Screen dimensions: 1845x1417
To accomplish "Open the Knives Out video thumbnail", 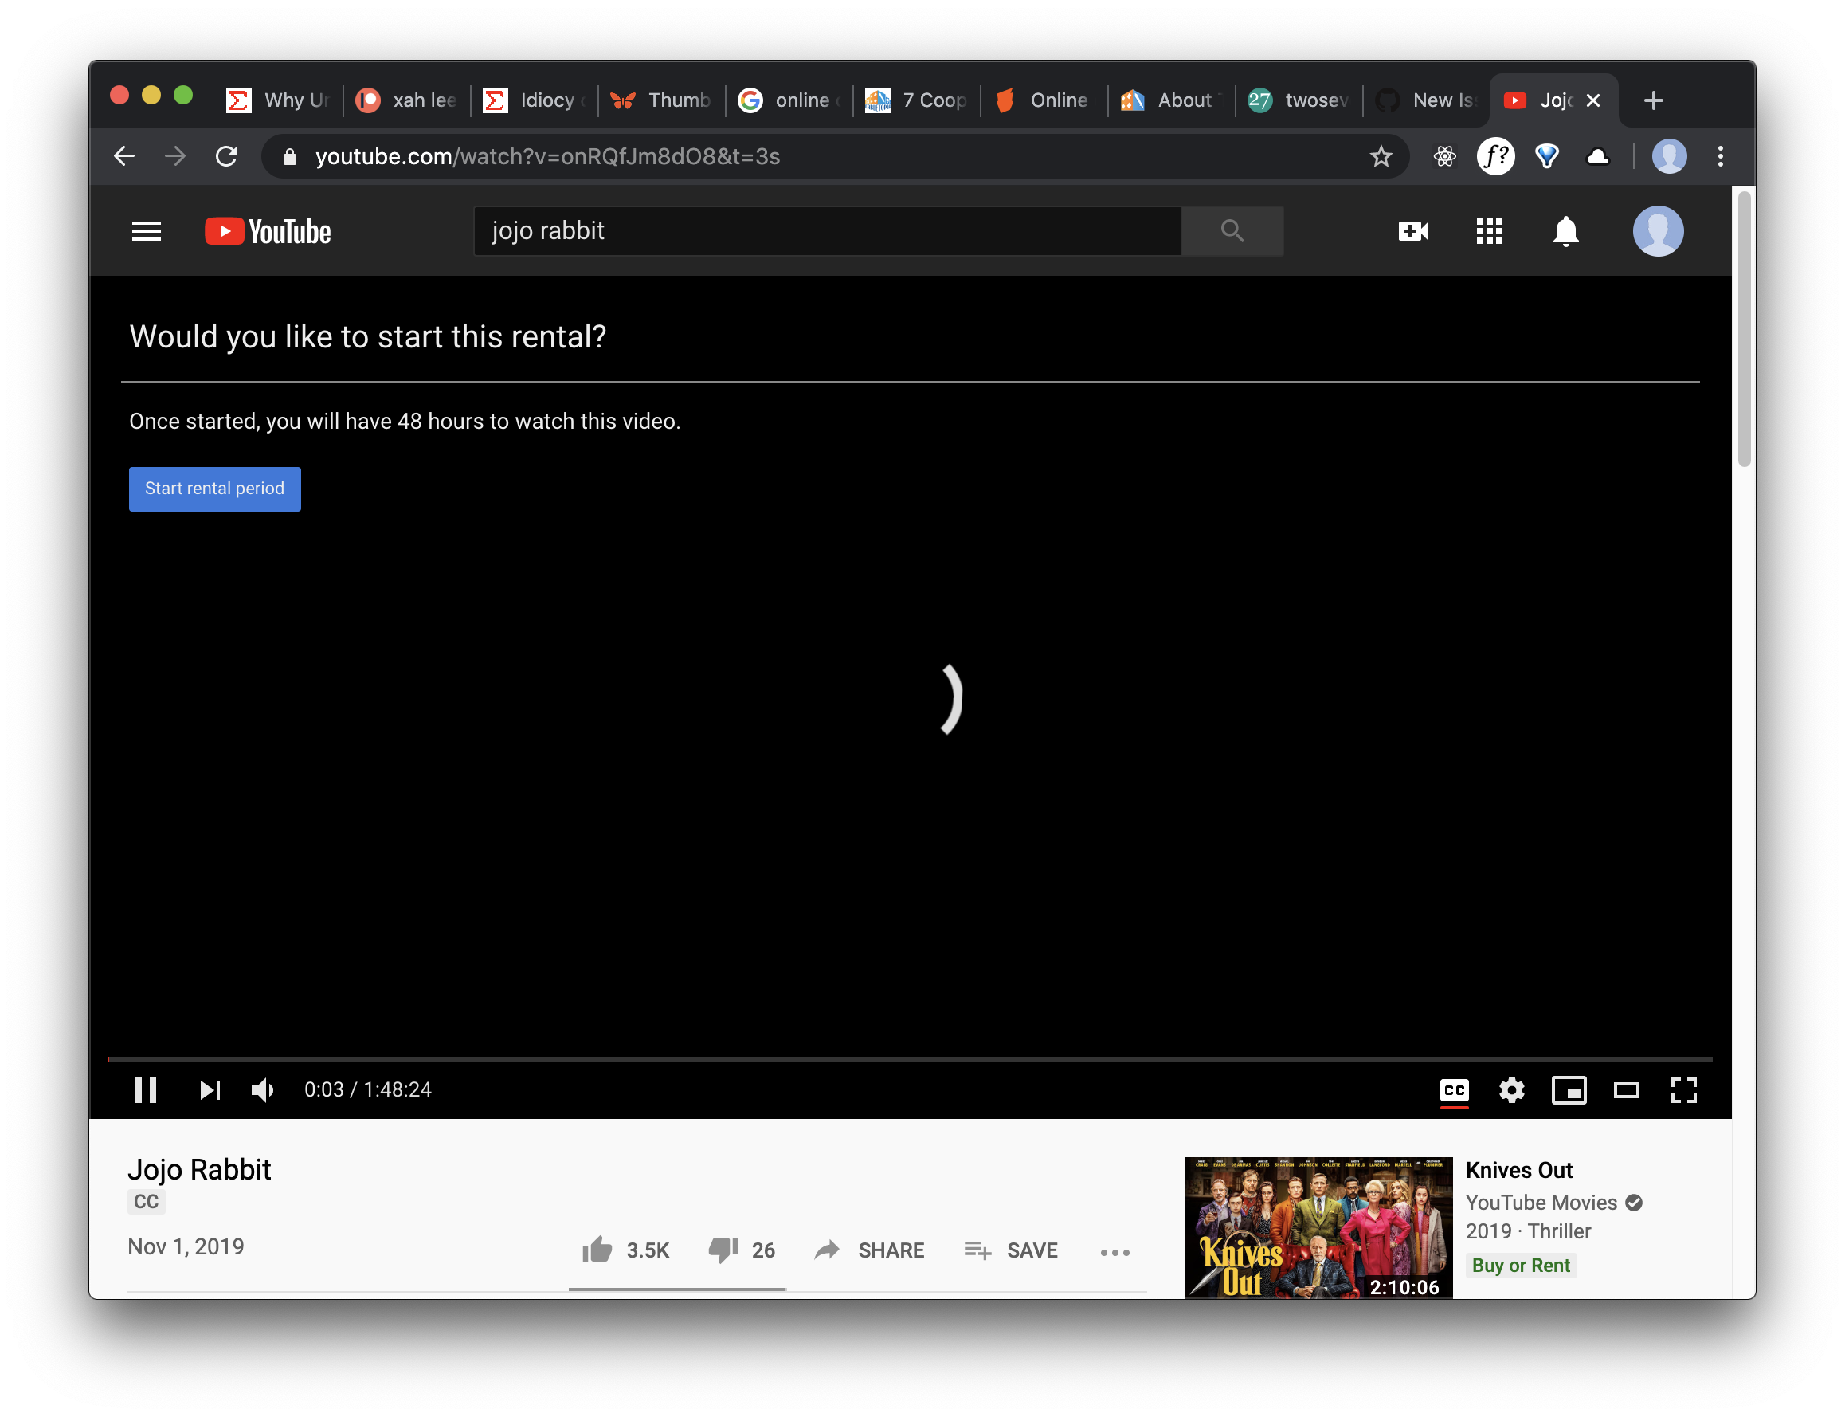I will [1318, 1227].
